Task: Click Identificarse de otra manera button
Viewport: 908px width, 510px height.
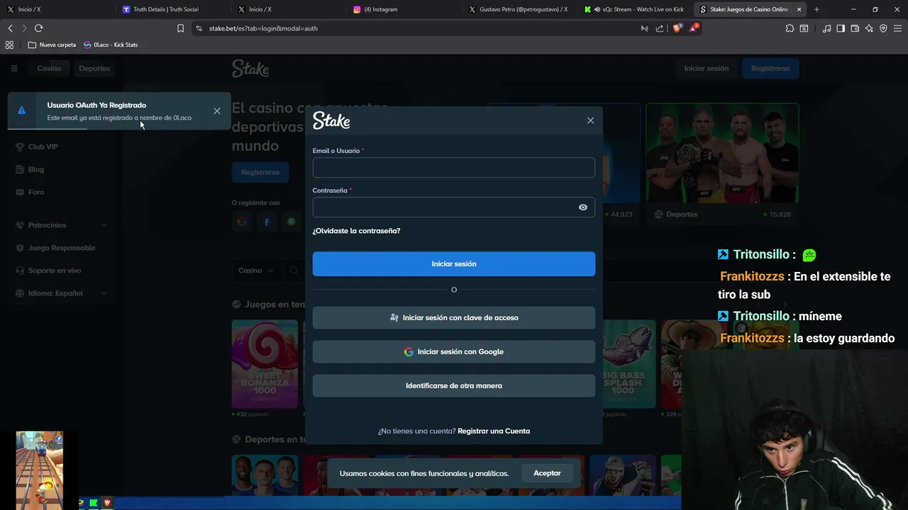Action: tap(454, 385)
